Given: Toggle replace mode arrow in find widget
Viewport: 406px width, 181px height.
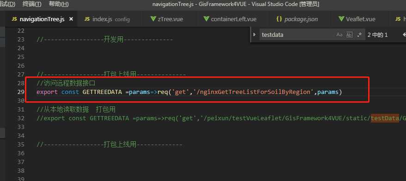Looking at the screenshot, I should click(255, 35).
